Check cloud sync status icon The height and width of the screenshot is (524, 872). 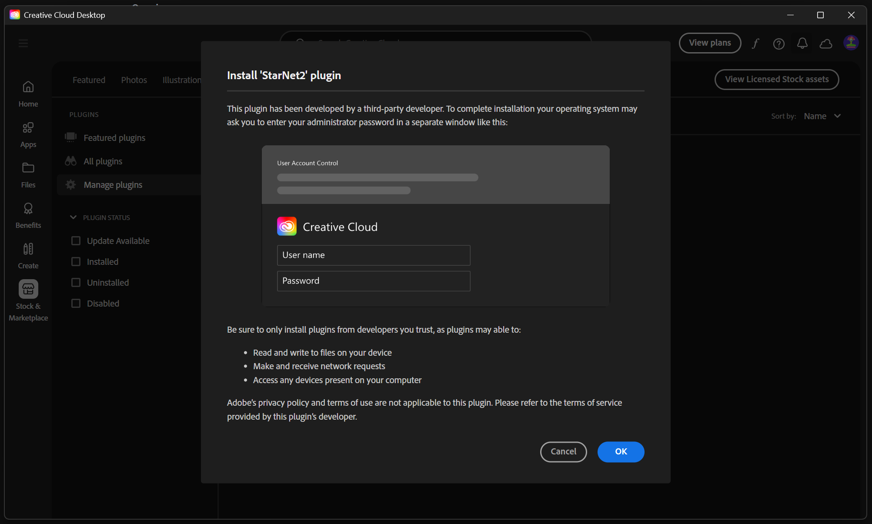pyautogui.click(x=826, y=43)
